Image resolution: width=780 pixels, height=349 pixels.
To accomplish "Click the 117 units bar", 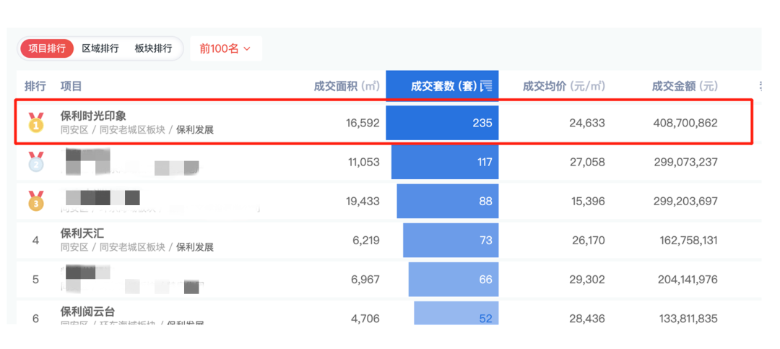I will 445,162.
